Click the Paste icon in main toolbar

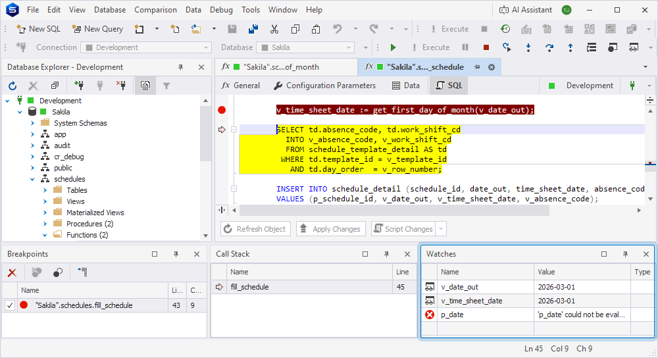(x=316, y=29)
